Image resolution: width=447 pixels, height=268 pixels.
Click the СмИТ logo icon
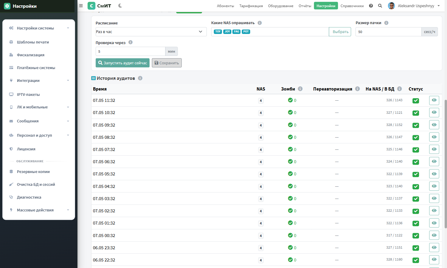(x=91, y=6)
